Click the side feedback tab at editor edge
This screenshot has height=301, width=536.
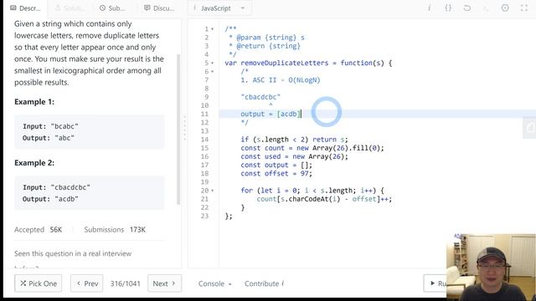tap(529, 128)
